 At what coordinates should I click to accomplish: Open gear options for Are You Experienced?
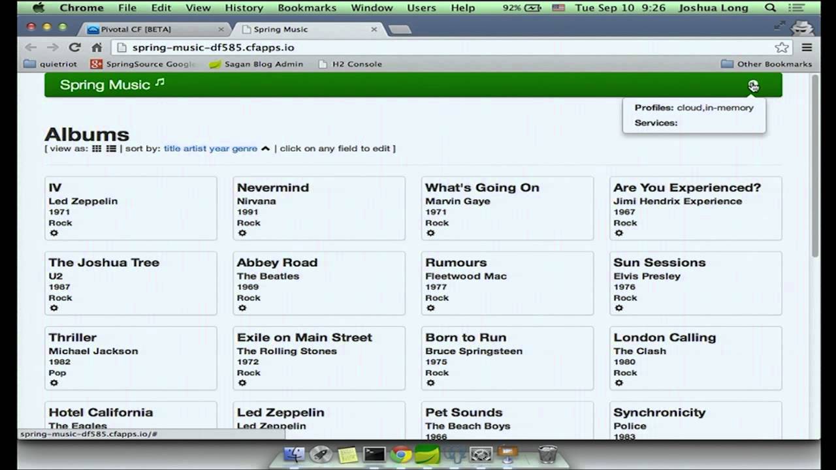(619, 233)
